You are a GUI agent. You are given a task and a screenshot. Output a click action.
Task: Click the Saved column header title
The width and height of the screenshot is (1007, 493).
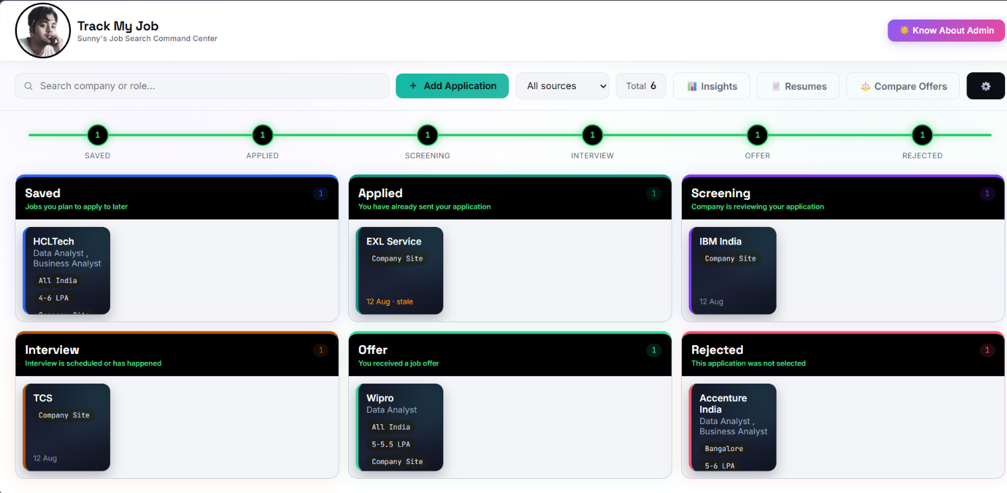[43, 193]
